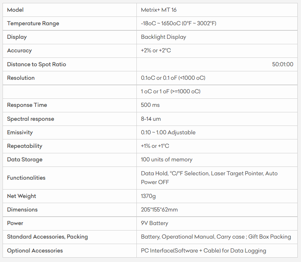The image size is (301, 262).
Task: Click the Accuracy row label
Action: pyautogui.click(x=19, y=50)
